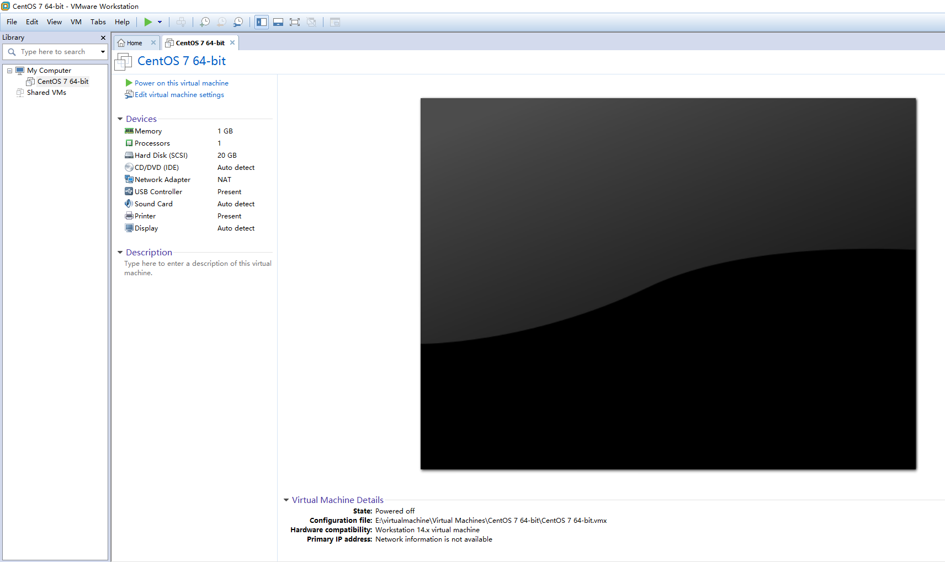Collapse the Virtual Machine Details section
Viewport: 945px width, 562px height.
(286, 500)
